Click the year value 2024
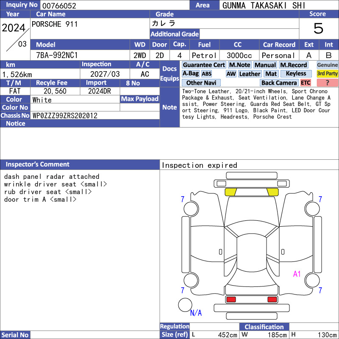Screen dimensions: 339x339 click(x=14, y=28)
